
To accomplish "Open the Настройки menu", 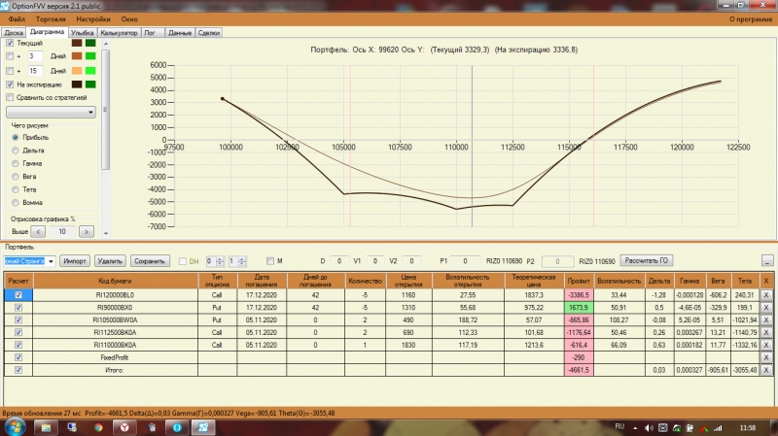I will point(92,19).
